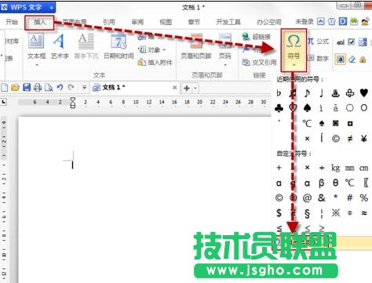The image size is (372, 283).
Task: Click the indent marker on the horizontal ruler
Action: pos(73,102)
